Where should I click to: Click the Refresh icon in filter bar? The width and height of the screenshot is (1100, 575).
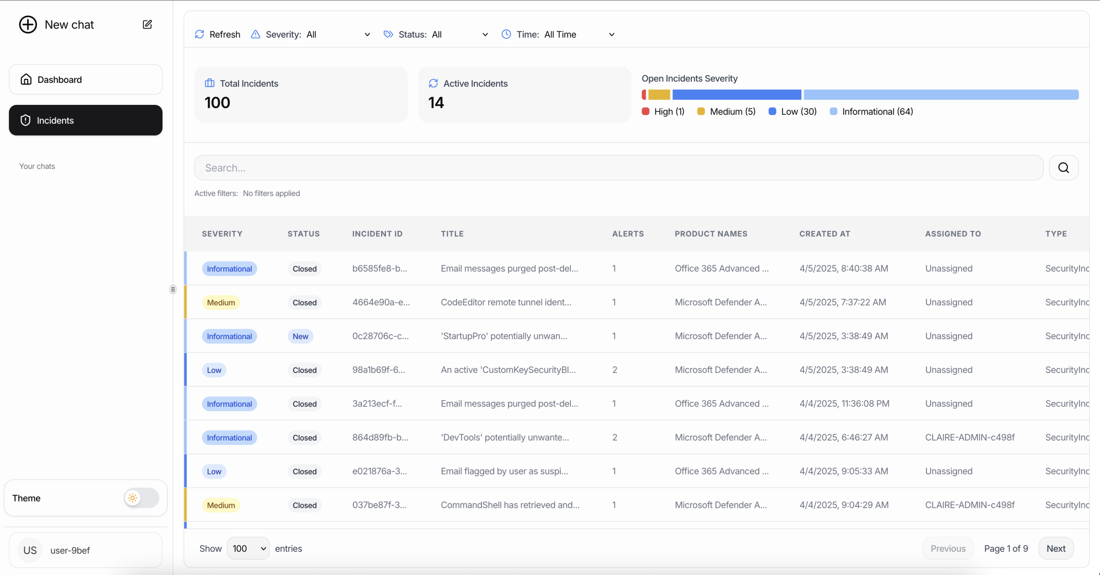click(199, 34)
